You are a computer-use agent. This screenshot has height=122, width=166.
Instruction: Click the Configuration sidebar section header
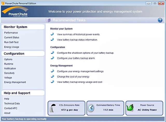pyautogui.click(x=23, y=53)
